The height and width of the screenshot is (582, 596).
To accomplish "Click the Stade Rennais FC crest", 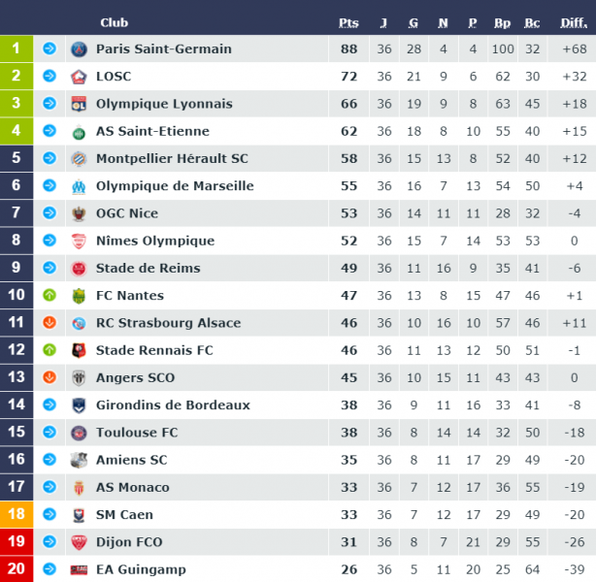I will [x=79, y=350].
